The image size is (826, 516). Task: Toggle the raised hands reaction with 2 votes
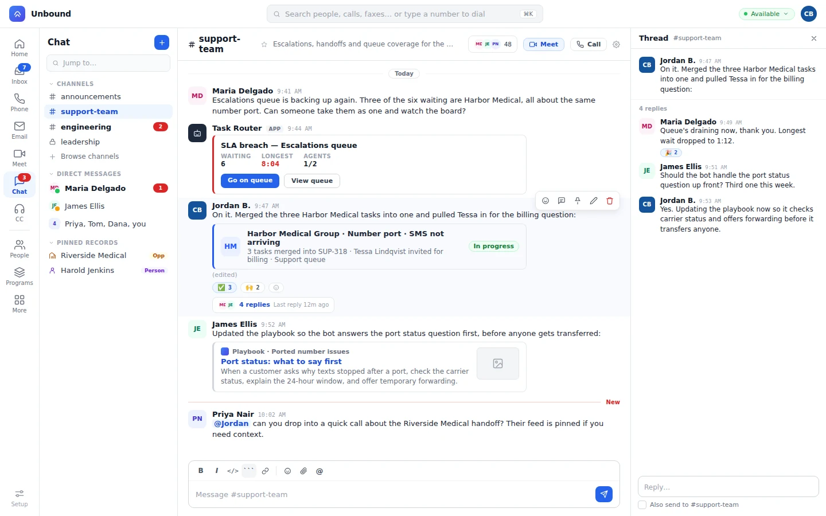click(252, 288)
